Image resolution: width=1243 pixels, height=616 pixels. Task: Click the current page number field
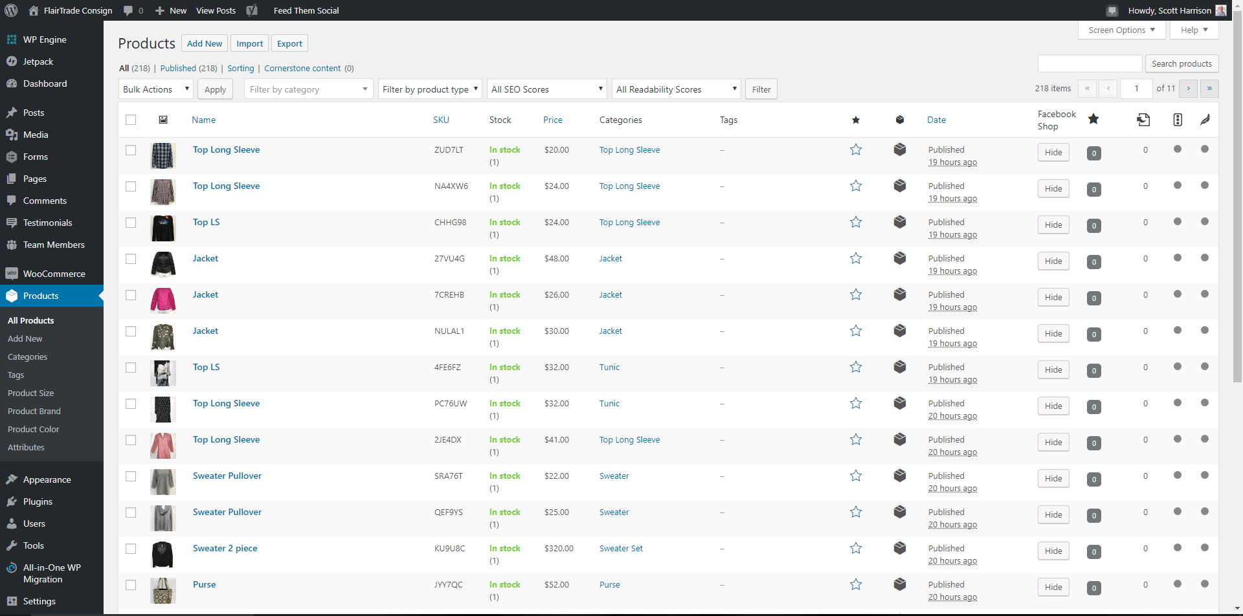(x=1136, y=89)
